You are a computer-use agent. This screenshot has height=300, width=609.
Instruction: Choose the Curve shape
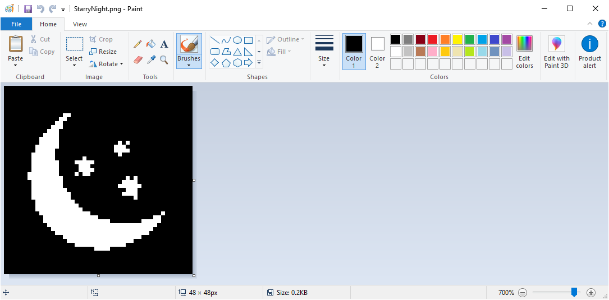point(226,40)
